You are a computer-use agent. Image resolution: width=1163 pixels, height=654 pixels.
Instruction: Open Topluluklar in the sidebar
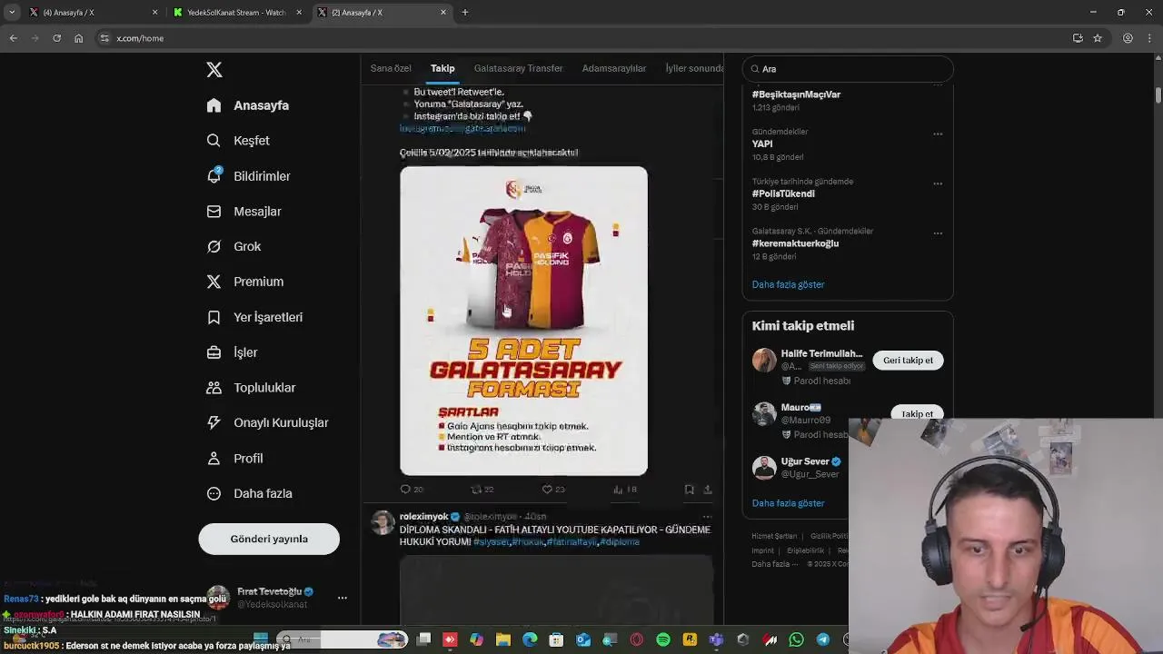(x=252, y=388)
